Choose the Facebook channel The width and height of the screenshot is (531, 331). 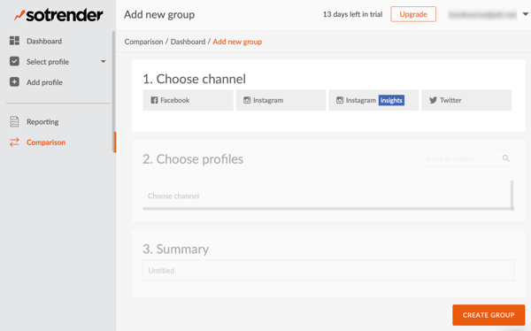pyautogui.click(x=188, y=100)
